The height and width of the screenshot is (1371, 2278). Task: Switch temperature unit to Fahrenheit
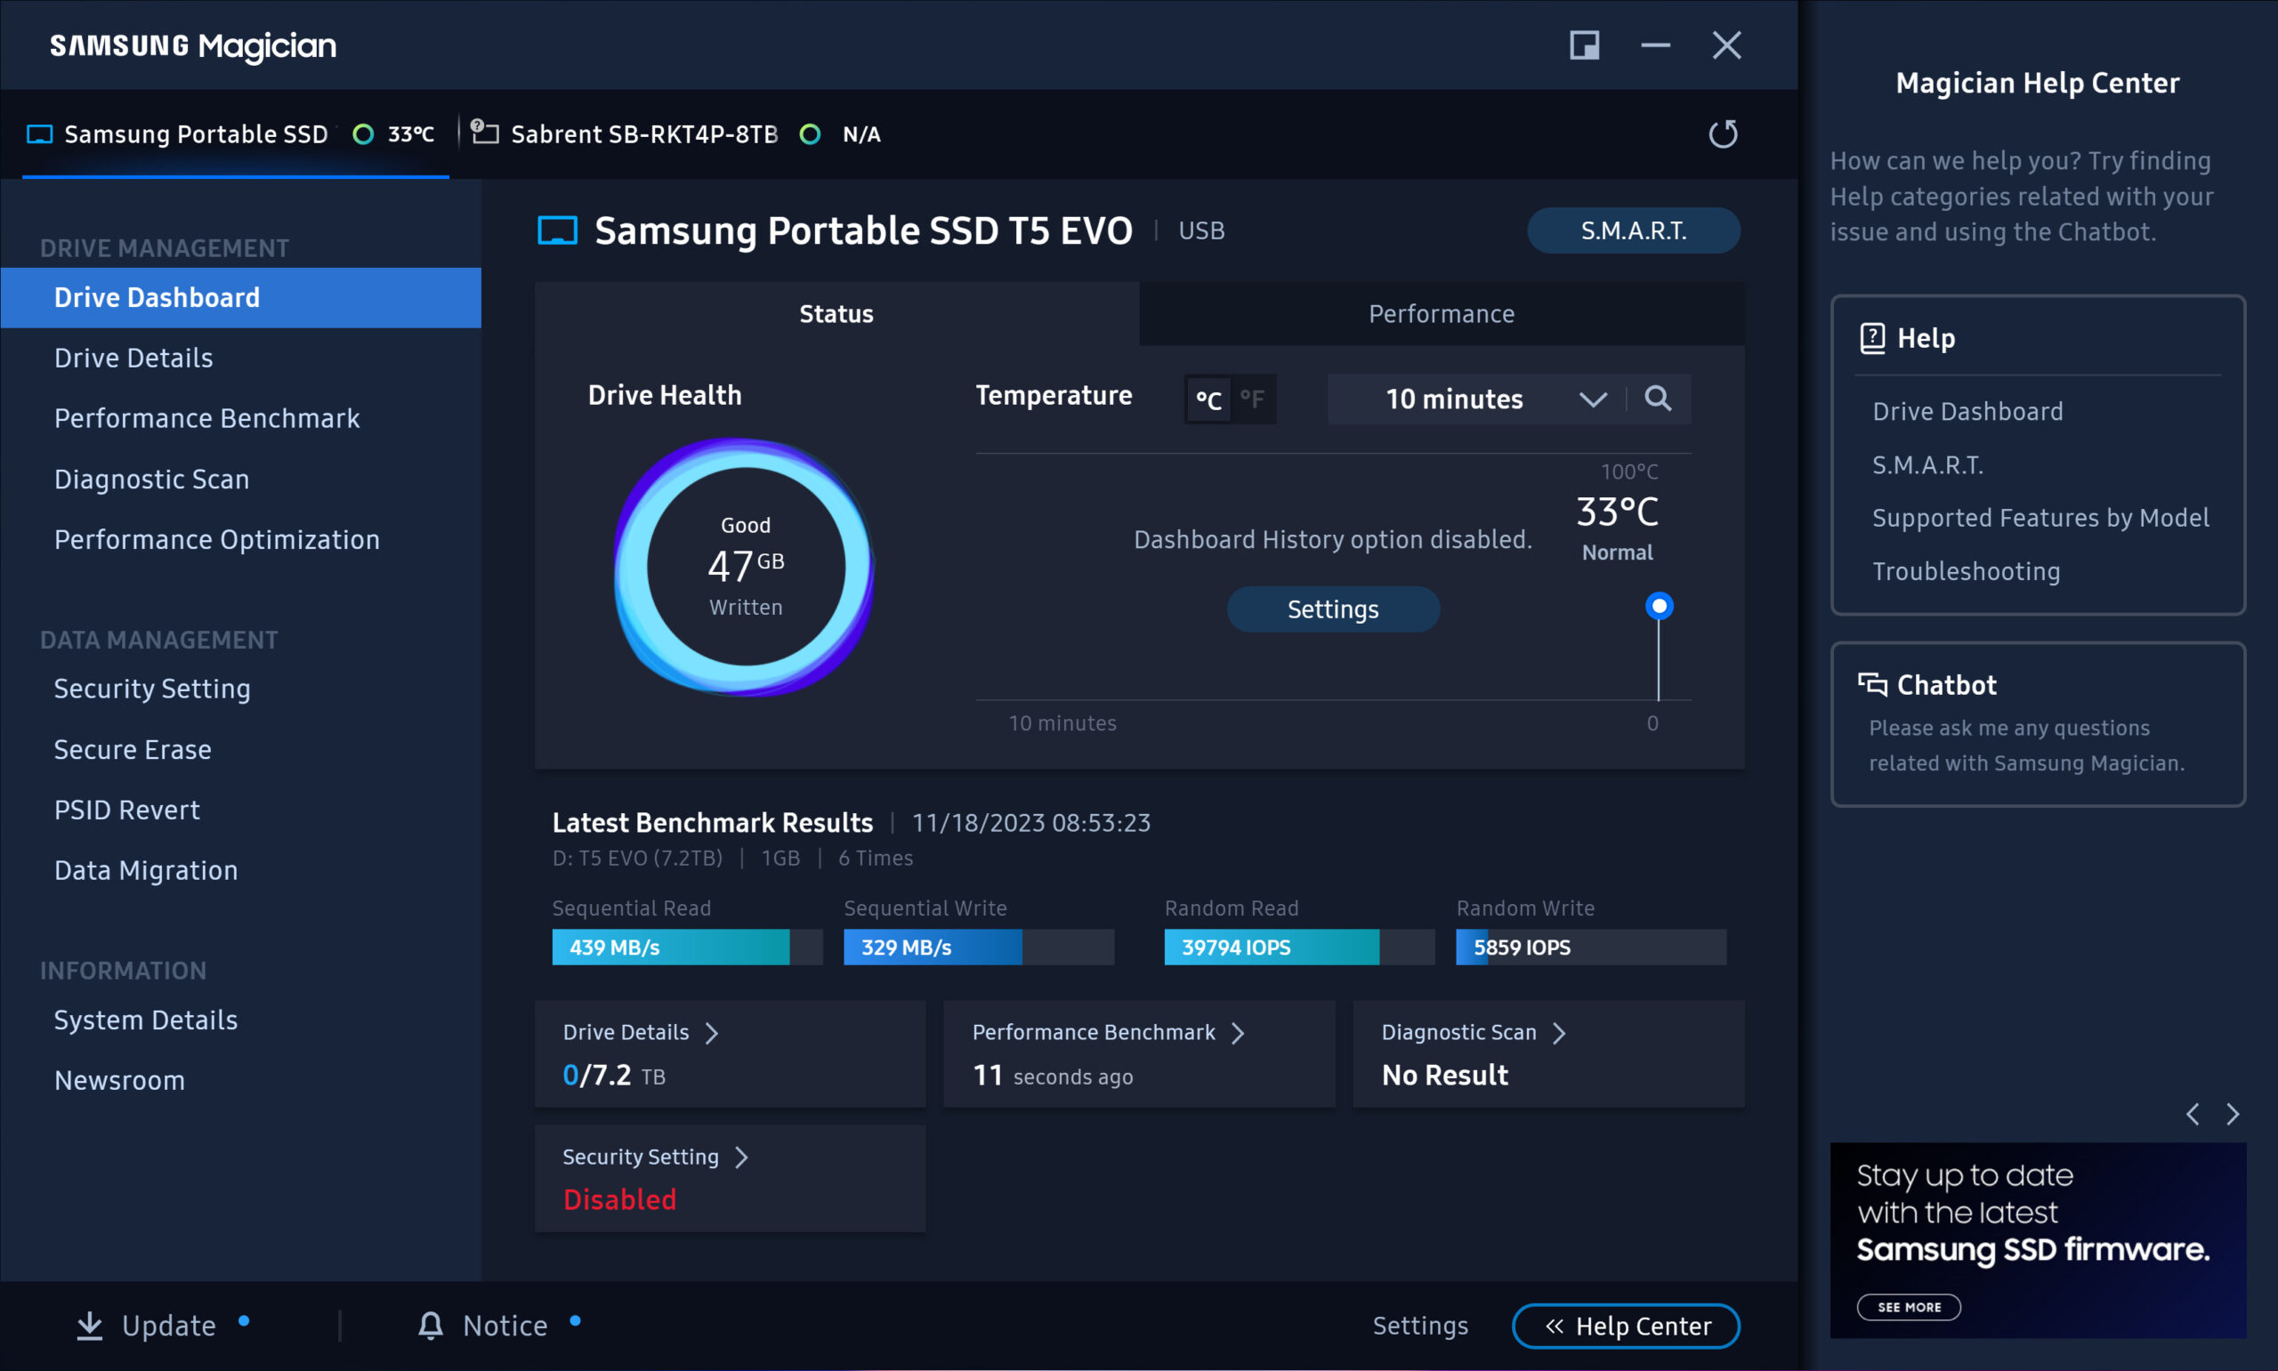coord(1253,399)
